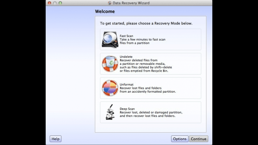Click the Data Recovery Wizard title bar icon
The width and height of the screenshot is (258, 145).
[110, 3]
